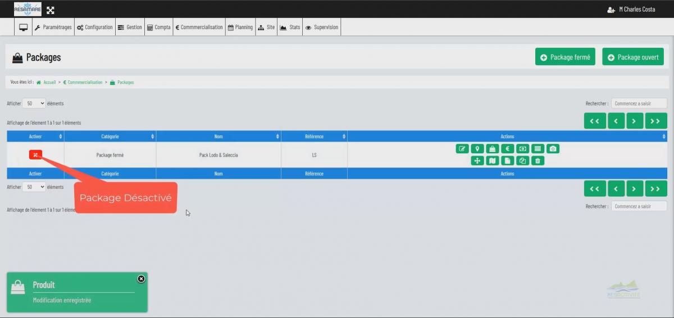Open the camera photos action icon

pos(553,149)
